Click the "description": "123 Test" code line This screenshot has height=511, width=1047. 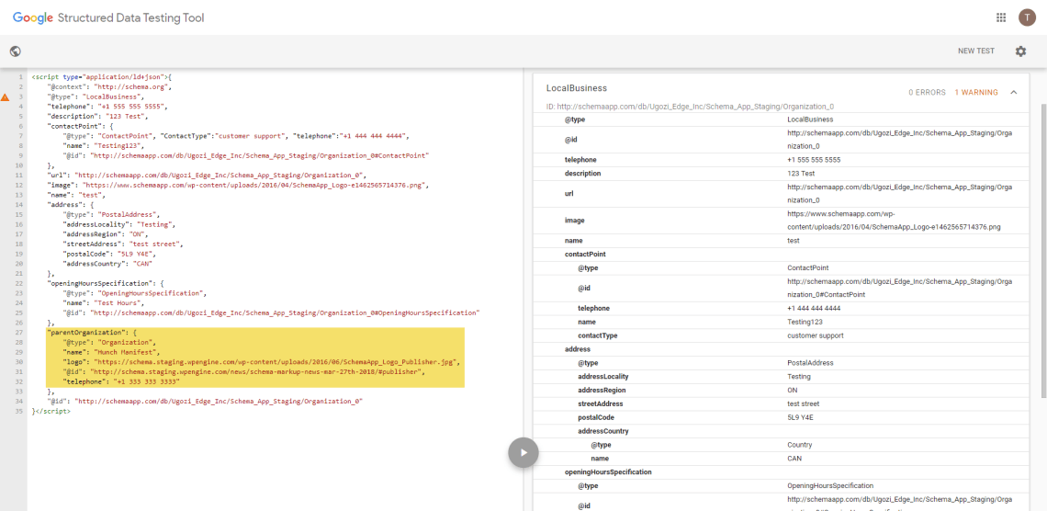[97, 116]
